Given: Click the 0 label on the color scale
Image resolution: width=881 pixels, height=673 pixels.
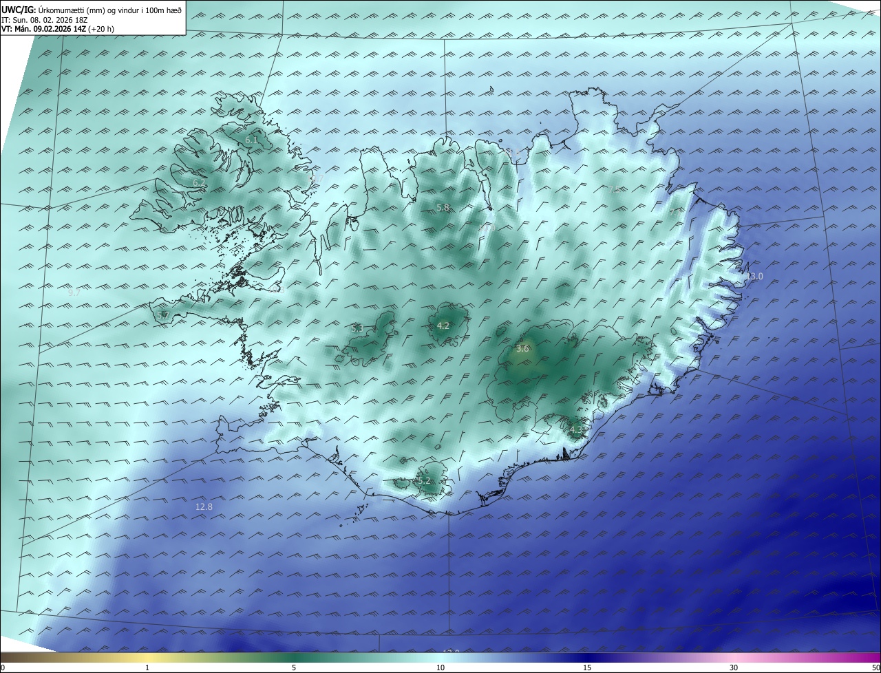Looking at the screenshot, I should (x=3, y=667).
